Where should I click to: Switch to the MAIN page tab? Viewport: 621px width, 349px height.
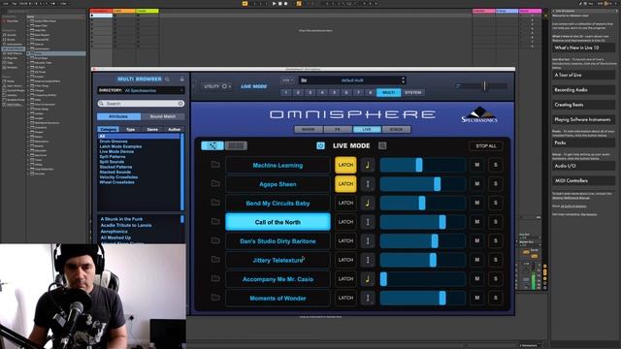(309, 129)
